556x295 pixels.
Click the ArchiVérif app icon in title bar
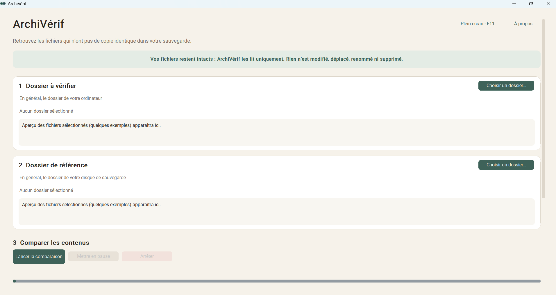pyautogui.click(x=3, y=4)
